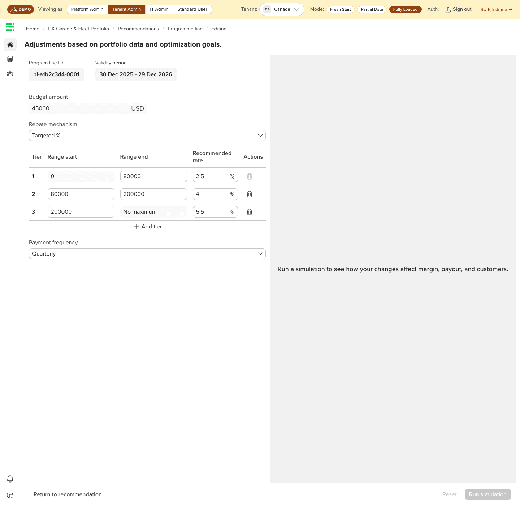Switch view to Standard User

[x=192, y=9]
